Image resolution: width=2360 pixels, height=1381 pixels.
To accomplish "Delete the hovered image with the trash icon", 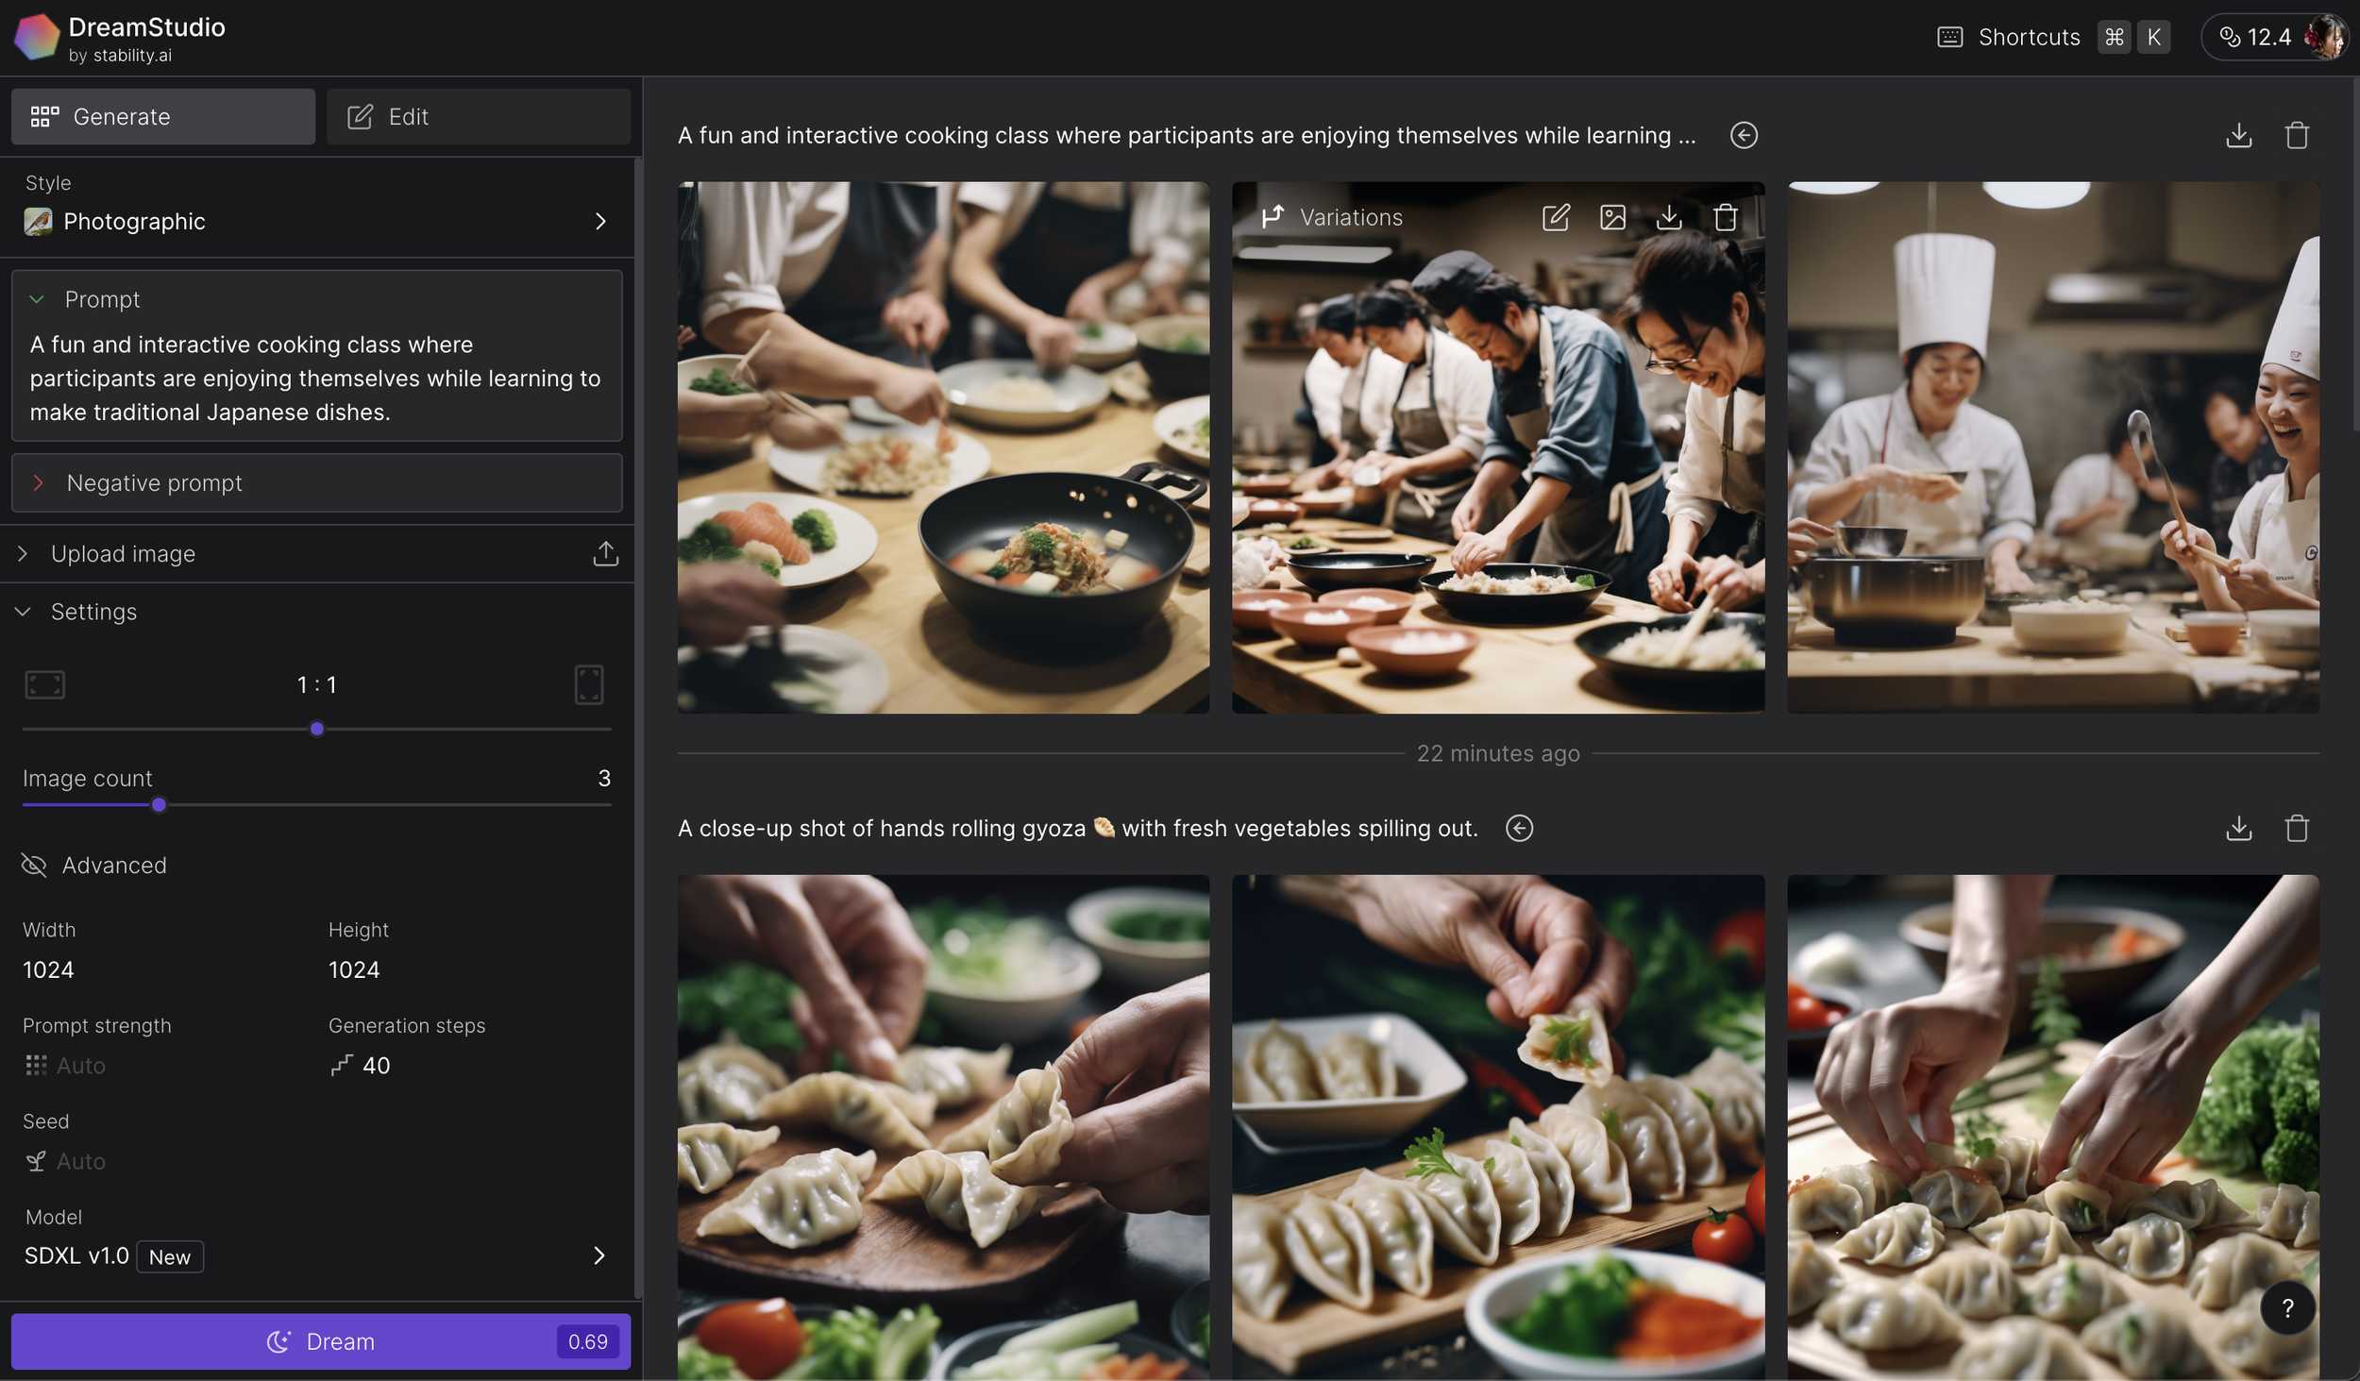I will [x=1726, y=217].
